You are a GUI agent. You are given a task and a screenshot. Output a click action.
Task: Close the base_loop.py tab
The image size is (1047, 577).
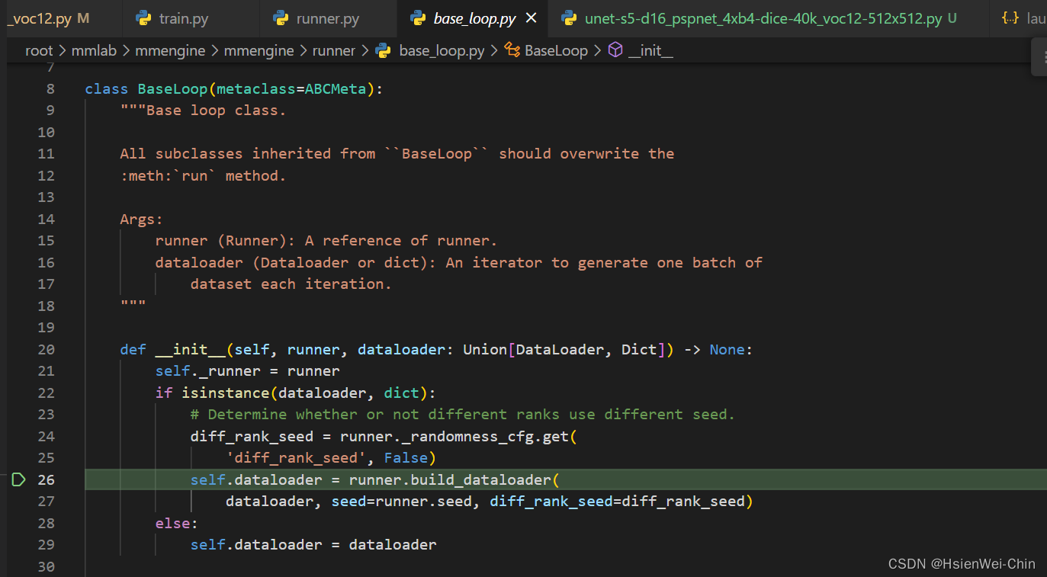(x=532, y=18)
